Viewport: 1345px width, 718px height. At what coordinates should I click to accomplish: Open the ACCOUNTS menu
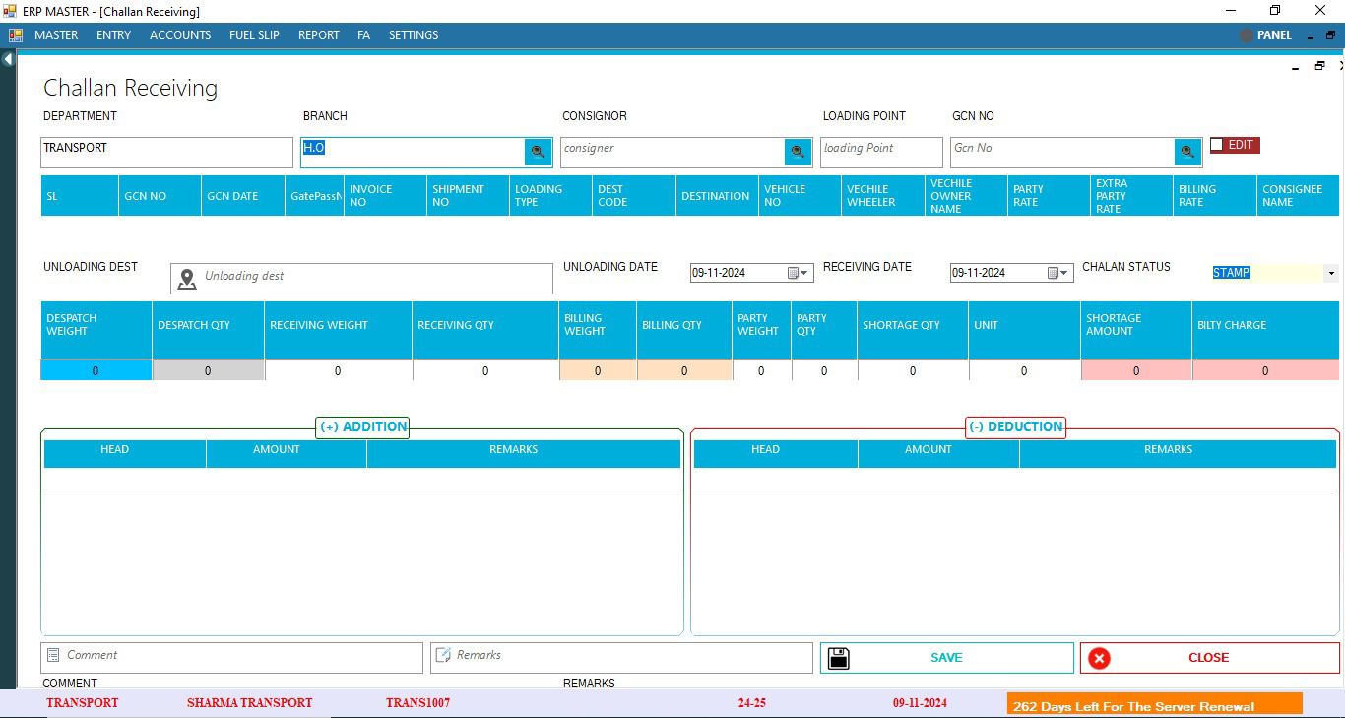pyautogui.click(x=180, y=35)
